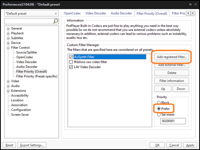Open Accessibility settings tree item
The width and height of the screenshot is (200, 150).
[x=20, y=95]
